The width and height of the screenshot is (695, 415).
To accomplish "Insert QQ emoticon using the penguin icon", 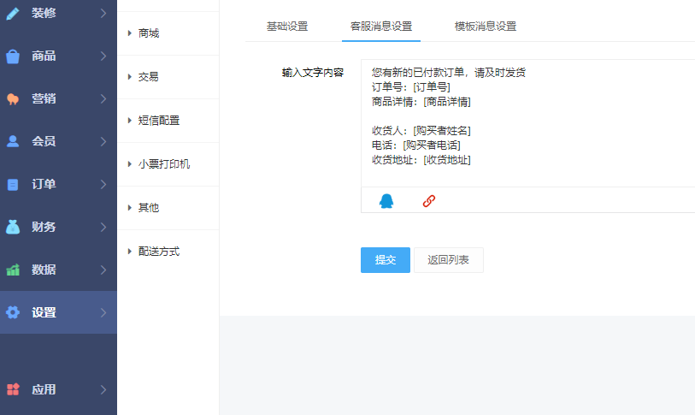I will click(386, 201).
